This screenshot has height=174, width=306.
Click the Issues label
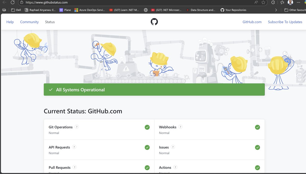click(164, 147)
